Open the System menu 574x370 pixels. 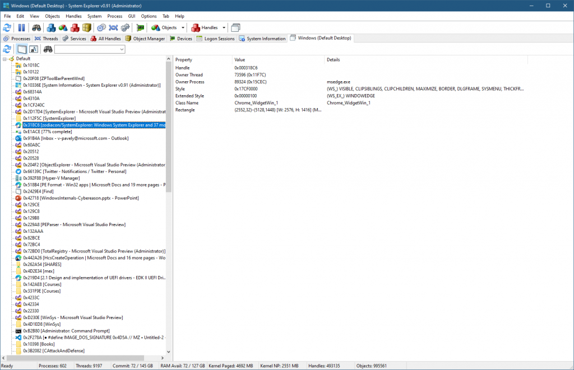pos(94,16)
